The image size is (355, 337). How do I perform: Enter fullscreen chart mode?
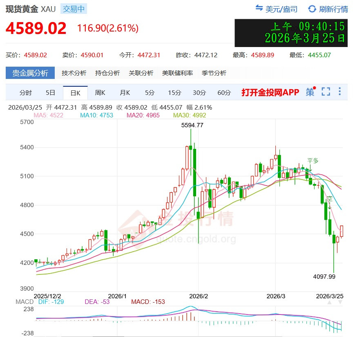[326, 92]
